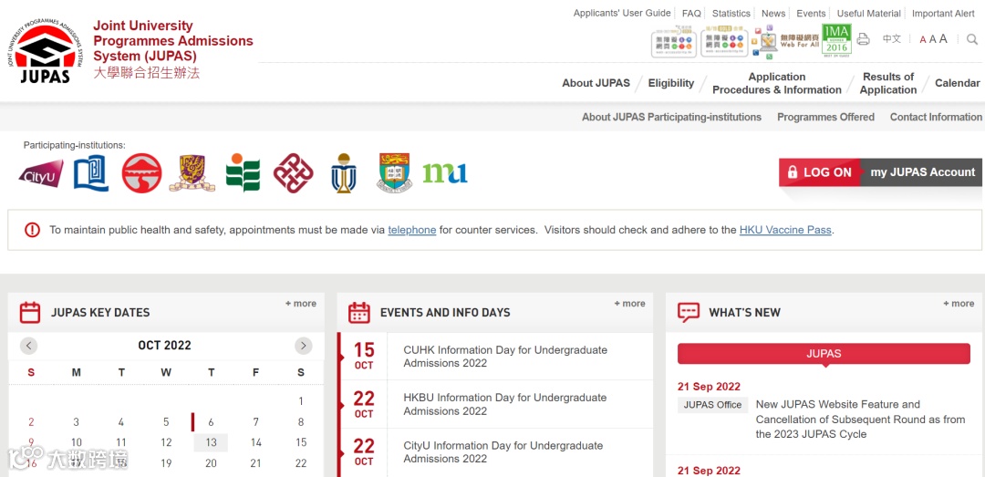Viewport: 985px width, 477px height.
Task: Open the Lingnan University red circular logo
Action: (141, 173)
